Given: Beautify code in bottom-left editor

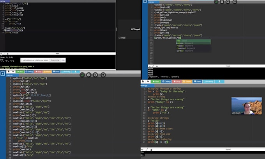Looking at the screenshot, I should click(66, 72).
